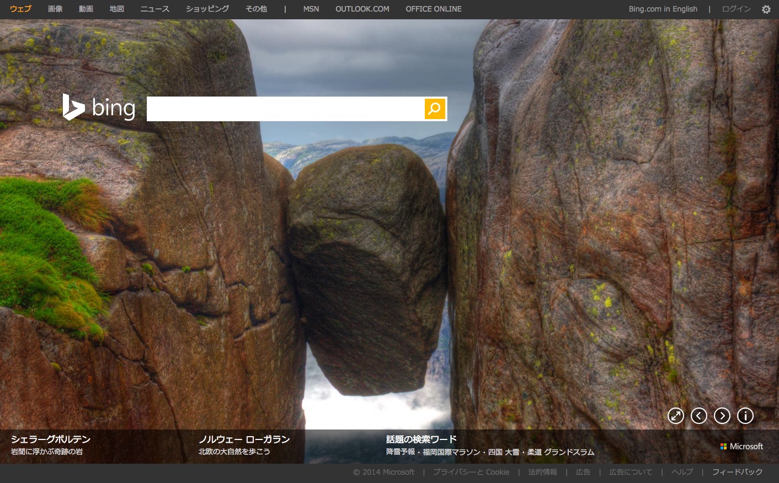779x483 pixels.
Task: Open settings via the gear icon
Action: click(x=766, y=9)
